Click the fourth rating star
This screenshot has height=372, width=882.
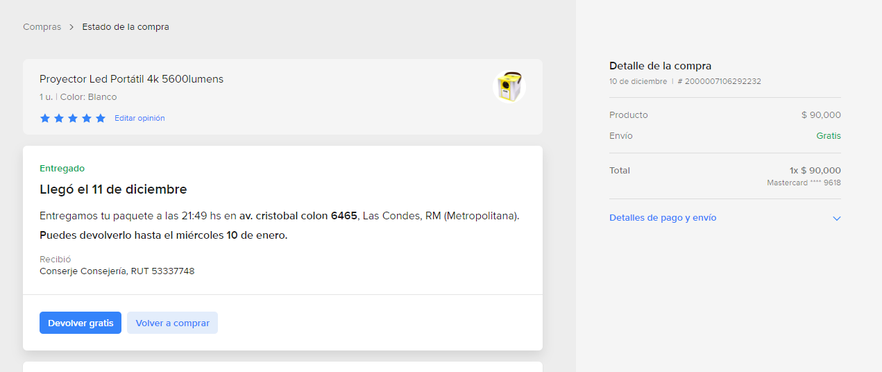click(87, 118)
